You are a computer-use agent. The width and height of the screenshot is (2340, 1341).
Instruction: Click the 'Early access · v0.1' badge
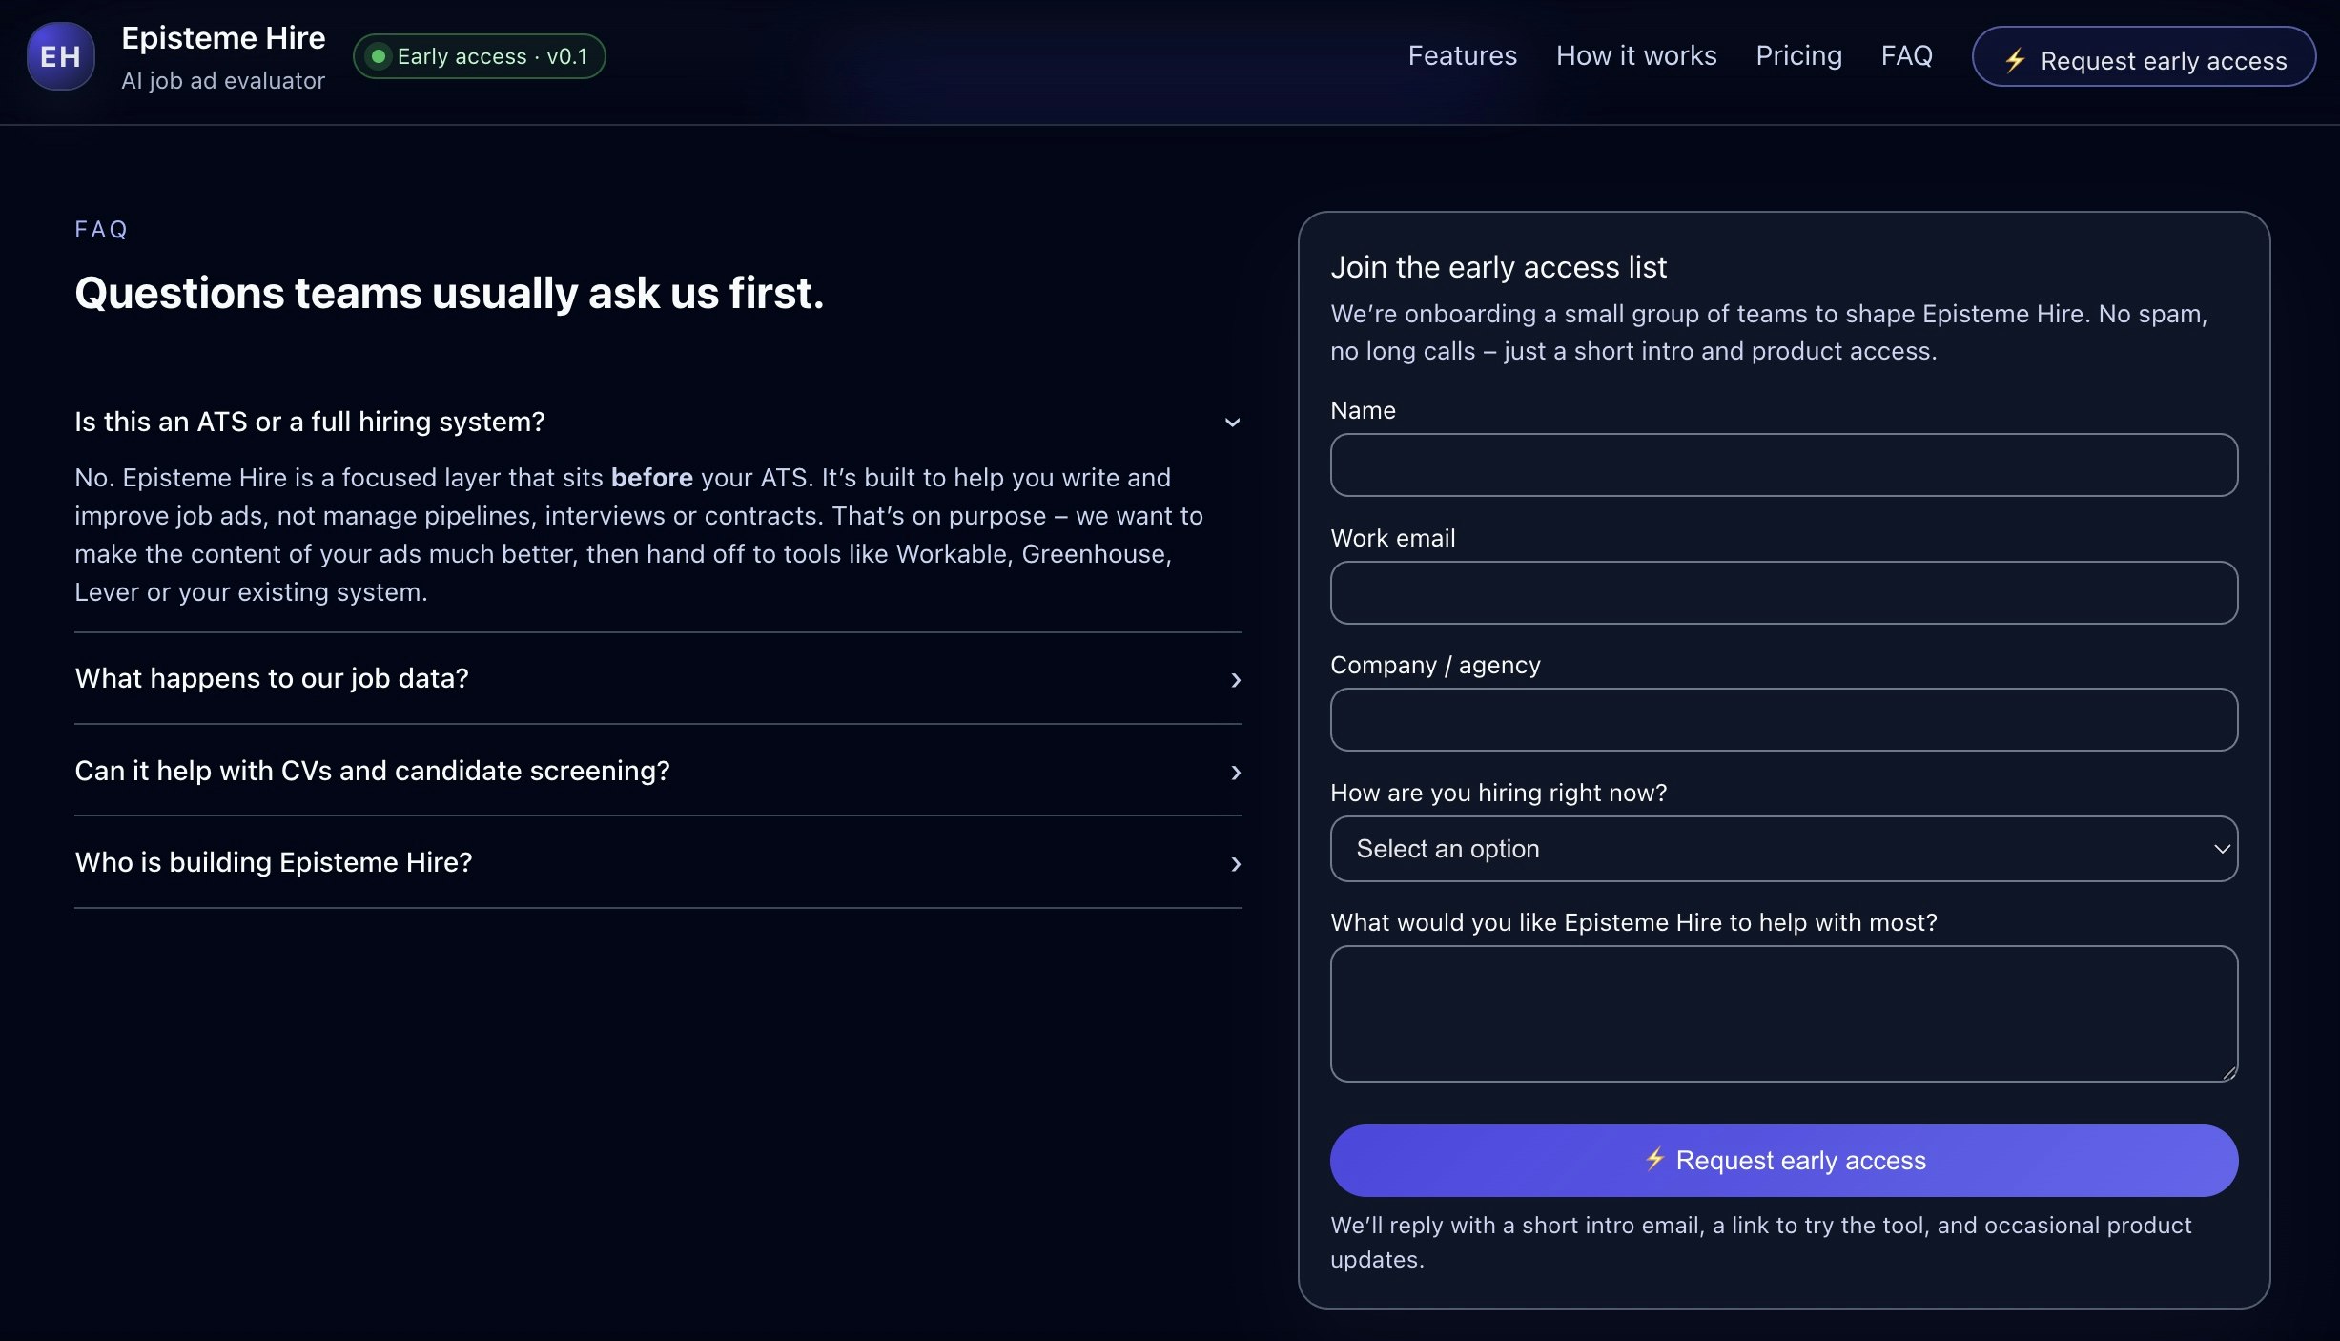click(x=479, y=56)
